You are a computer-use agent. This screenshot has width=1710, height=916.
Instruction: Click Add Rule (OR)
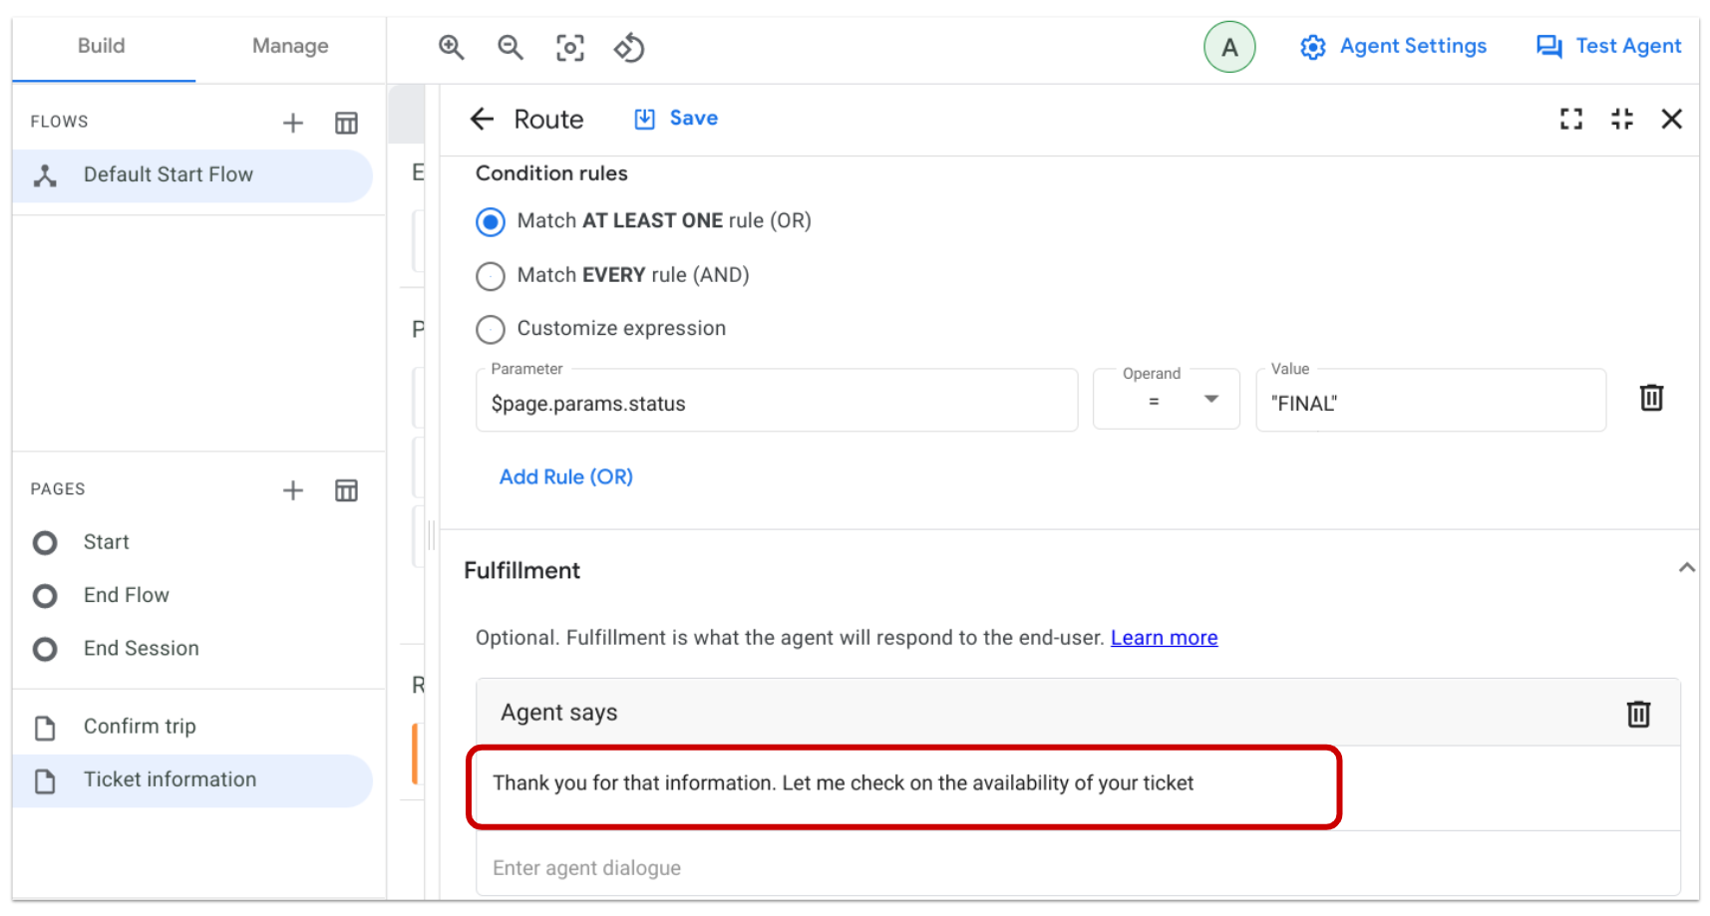[x=565, y=476]
